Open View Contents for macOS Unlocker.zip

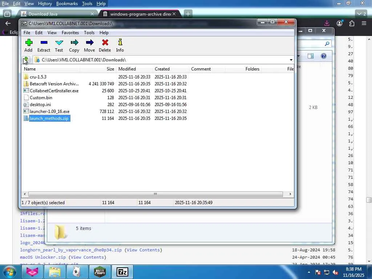coord(87,257)
